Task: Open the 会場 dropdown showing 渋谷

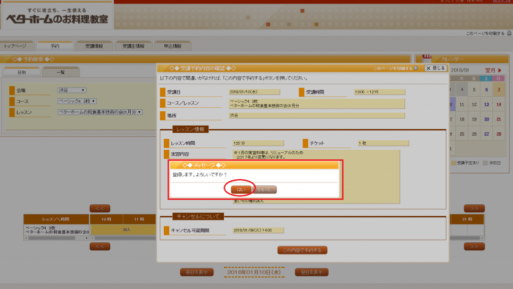Action: [x=72, y=90]
